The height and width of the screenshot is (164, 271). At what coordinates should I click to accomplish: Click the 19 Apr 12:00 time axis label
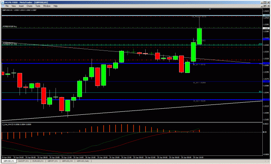click(x=66, y=157)
